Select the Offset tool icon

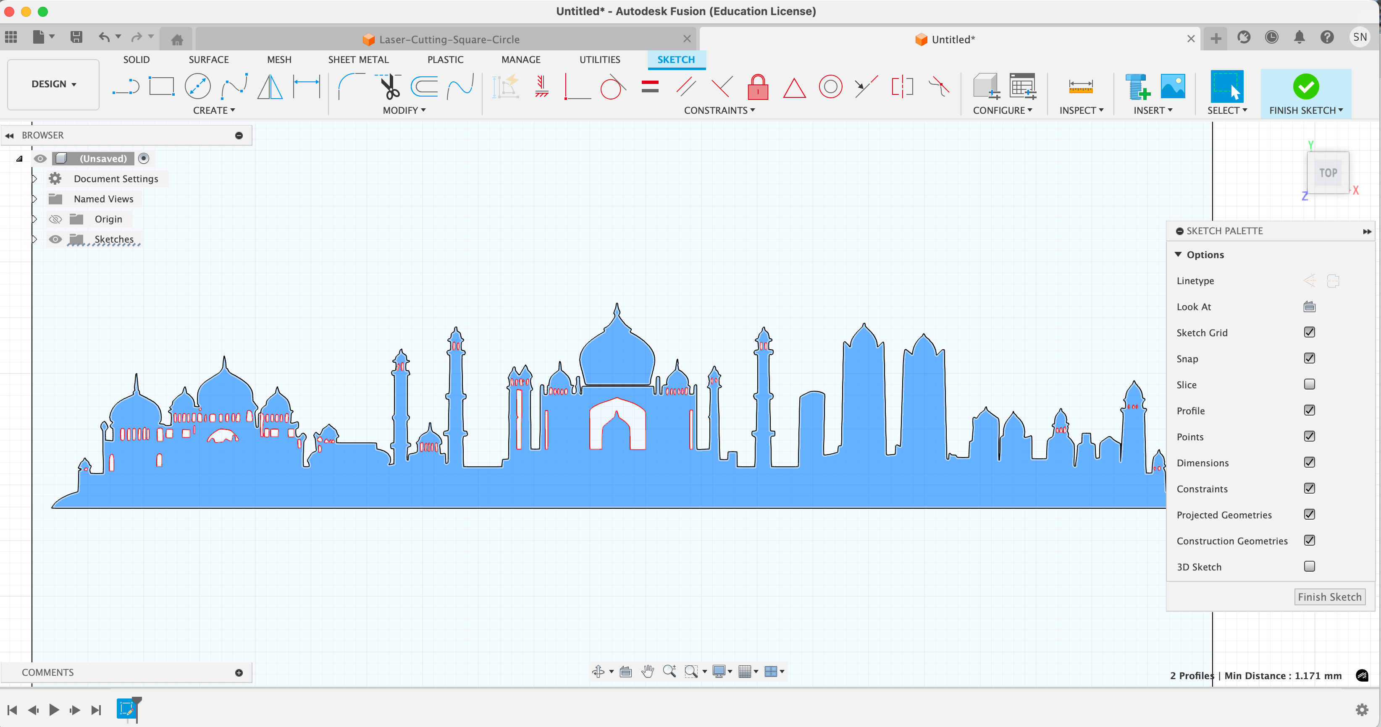pos(424,86)
